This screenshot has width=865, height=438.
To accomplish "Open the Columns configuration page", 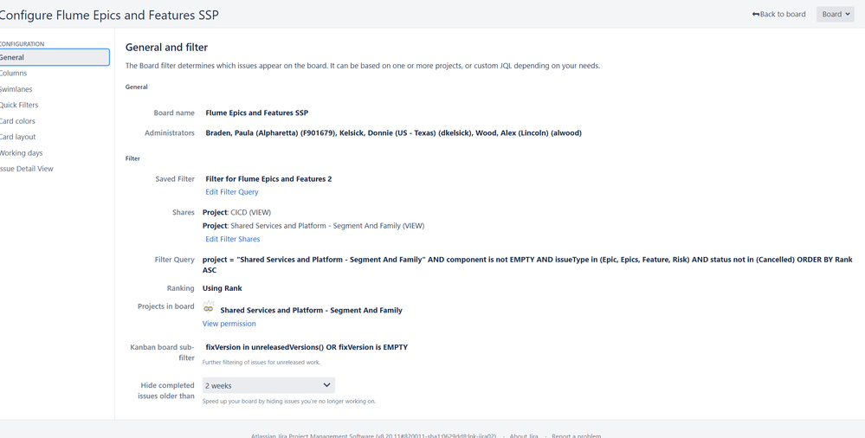I will point(13,74).
